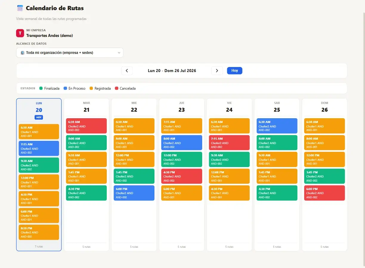Open Thursday's cancelled 4:30 PM route
The image size is (365, 268).
click(x=182, y=176)
